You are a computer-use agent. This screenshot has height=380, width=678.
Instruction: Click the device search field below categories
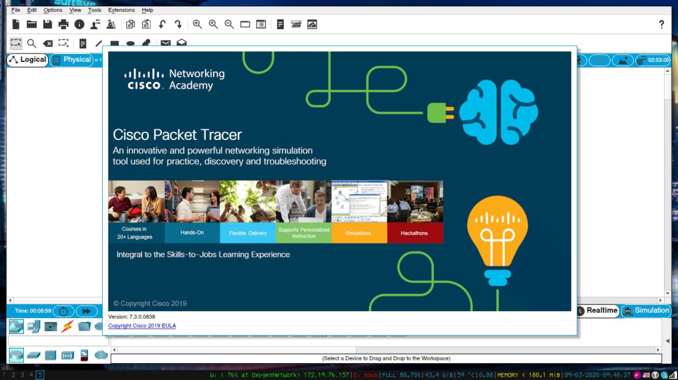tap(58, 341)
